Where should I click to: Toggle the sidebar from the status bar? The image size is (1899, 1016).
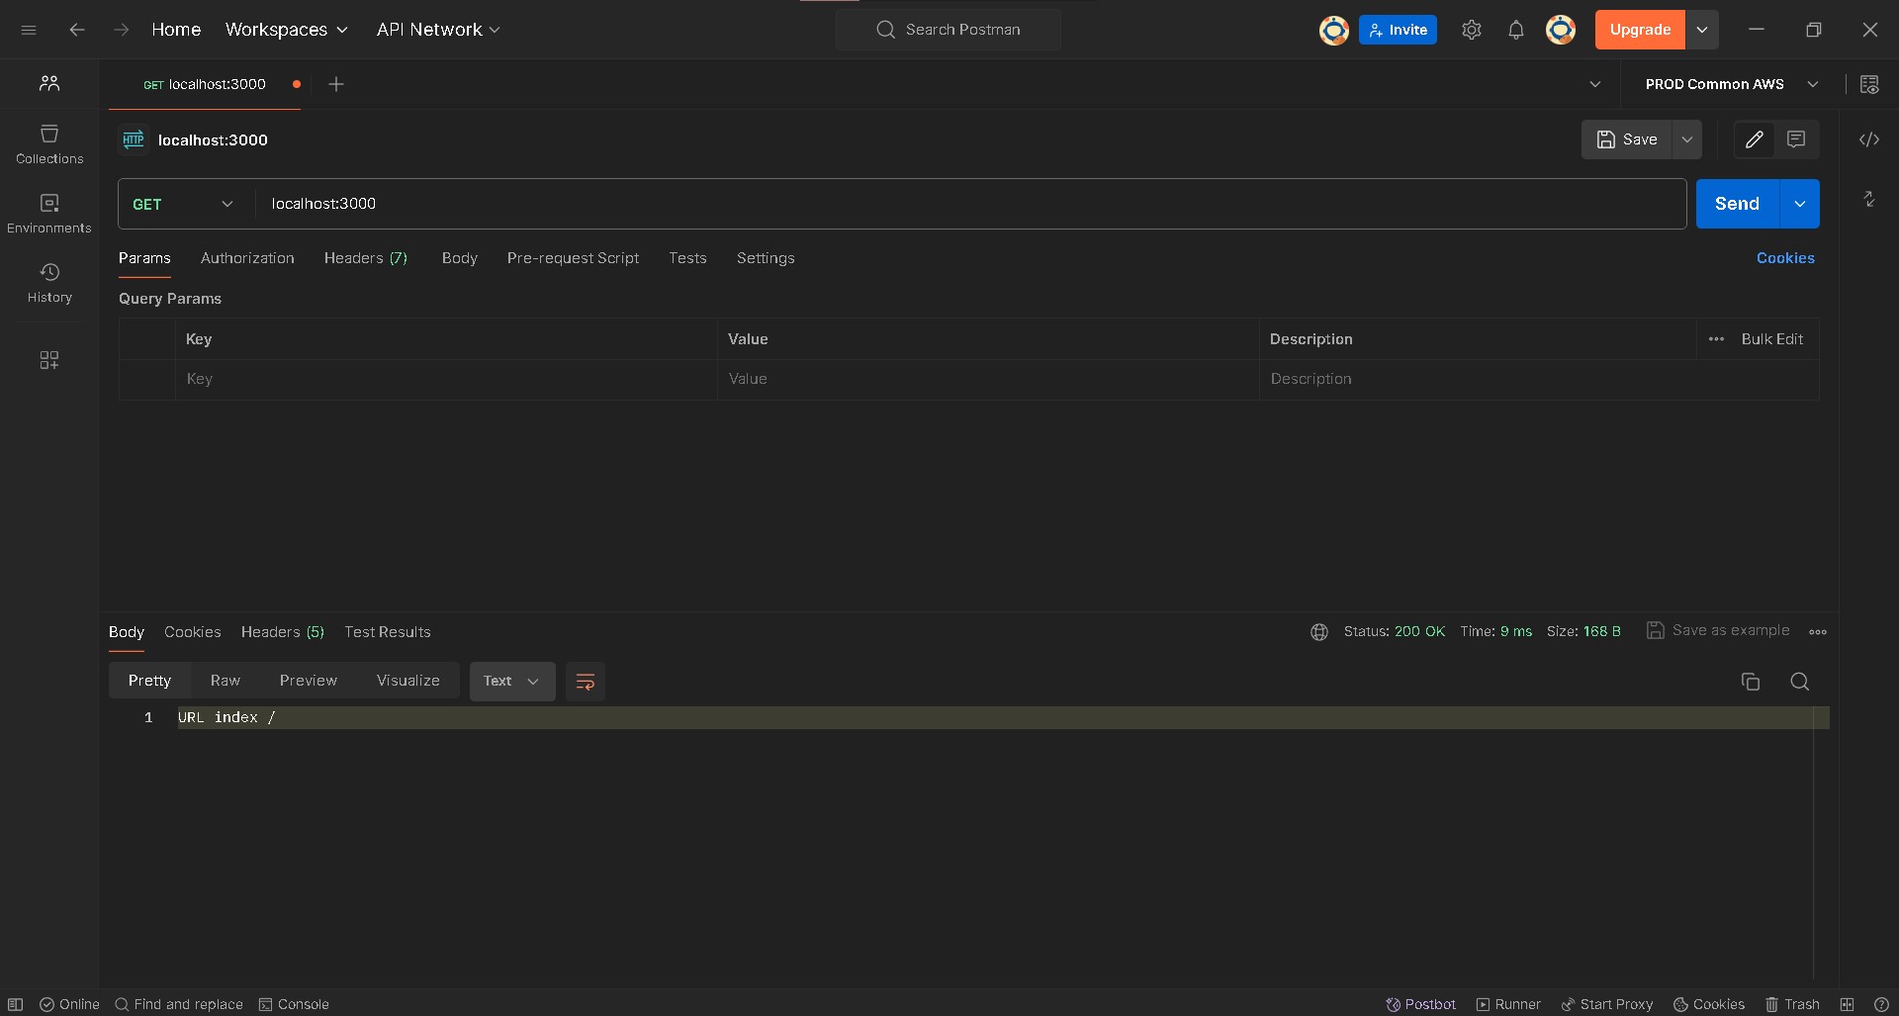pyautogui.click(x=16, y=1004)
